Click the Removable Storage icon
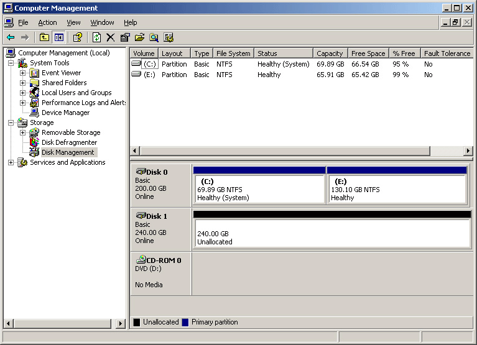Screen dimensions: 477x345 [34, 132]
